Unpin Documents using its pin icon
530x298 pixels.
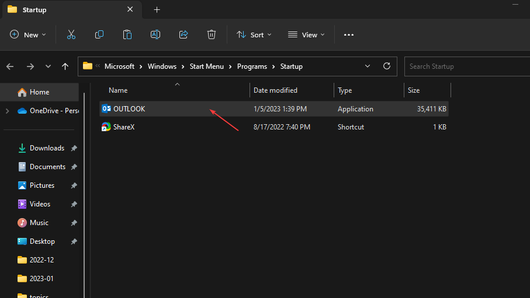74,167
